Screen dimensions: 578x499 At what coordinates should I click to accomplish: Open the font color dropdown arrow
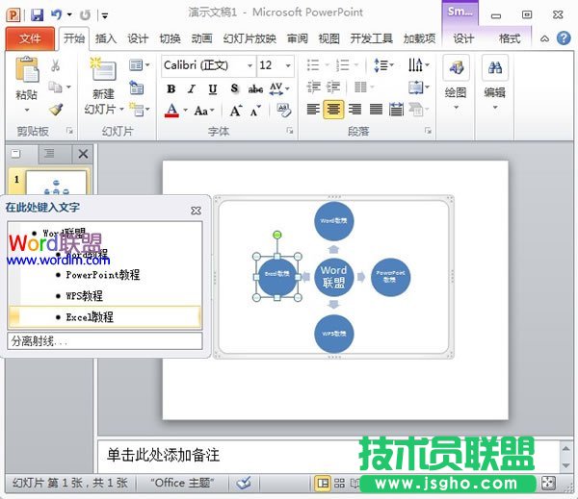tap(185, 110)
